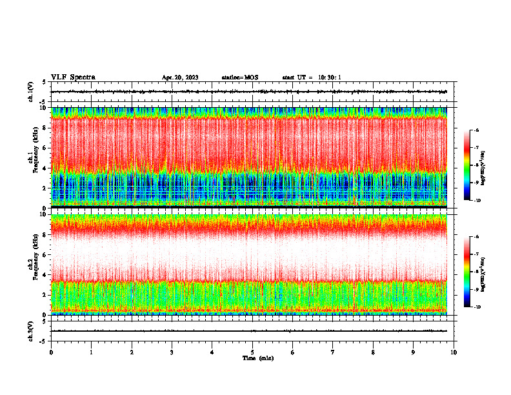The width and height of the screenshot is (511, 395).
Task: Click the time axis tick label "7"
Action: (x=333, y=352)
